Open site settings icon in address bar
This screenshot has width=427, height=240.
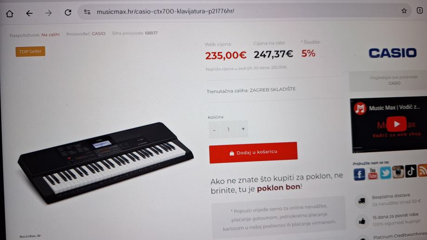pyautogui.click(x=87, y=12)
